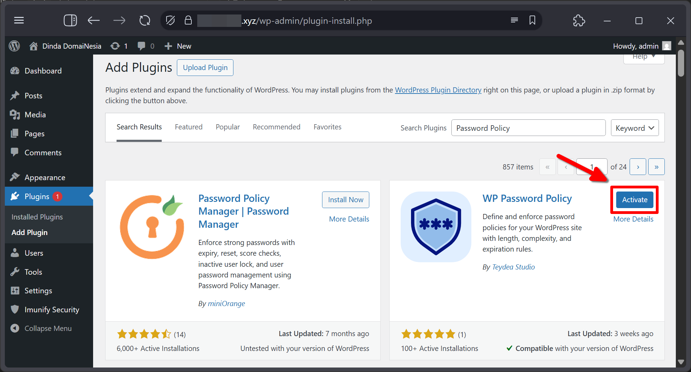The image size is (691, 372).
Task: Open the comments bubble in admin bar
Action: pos(146,46)
